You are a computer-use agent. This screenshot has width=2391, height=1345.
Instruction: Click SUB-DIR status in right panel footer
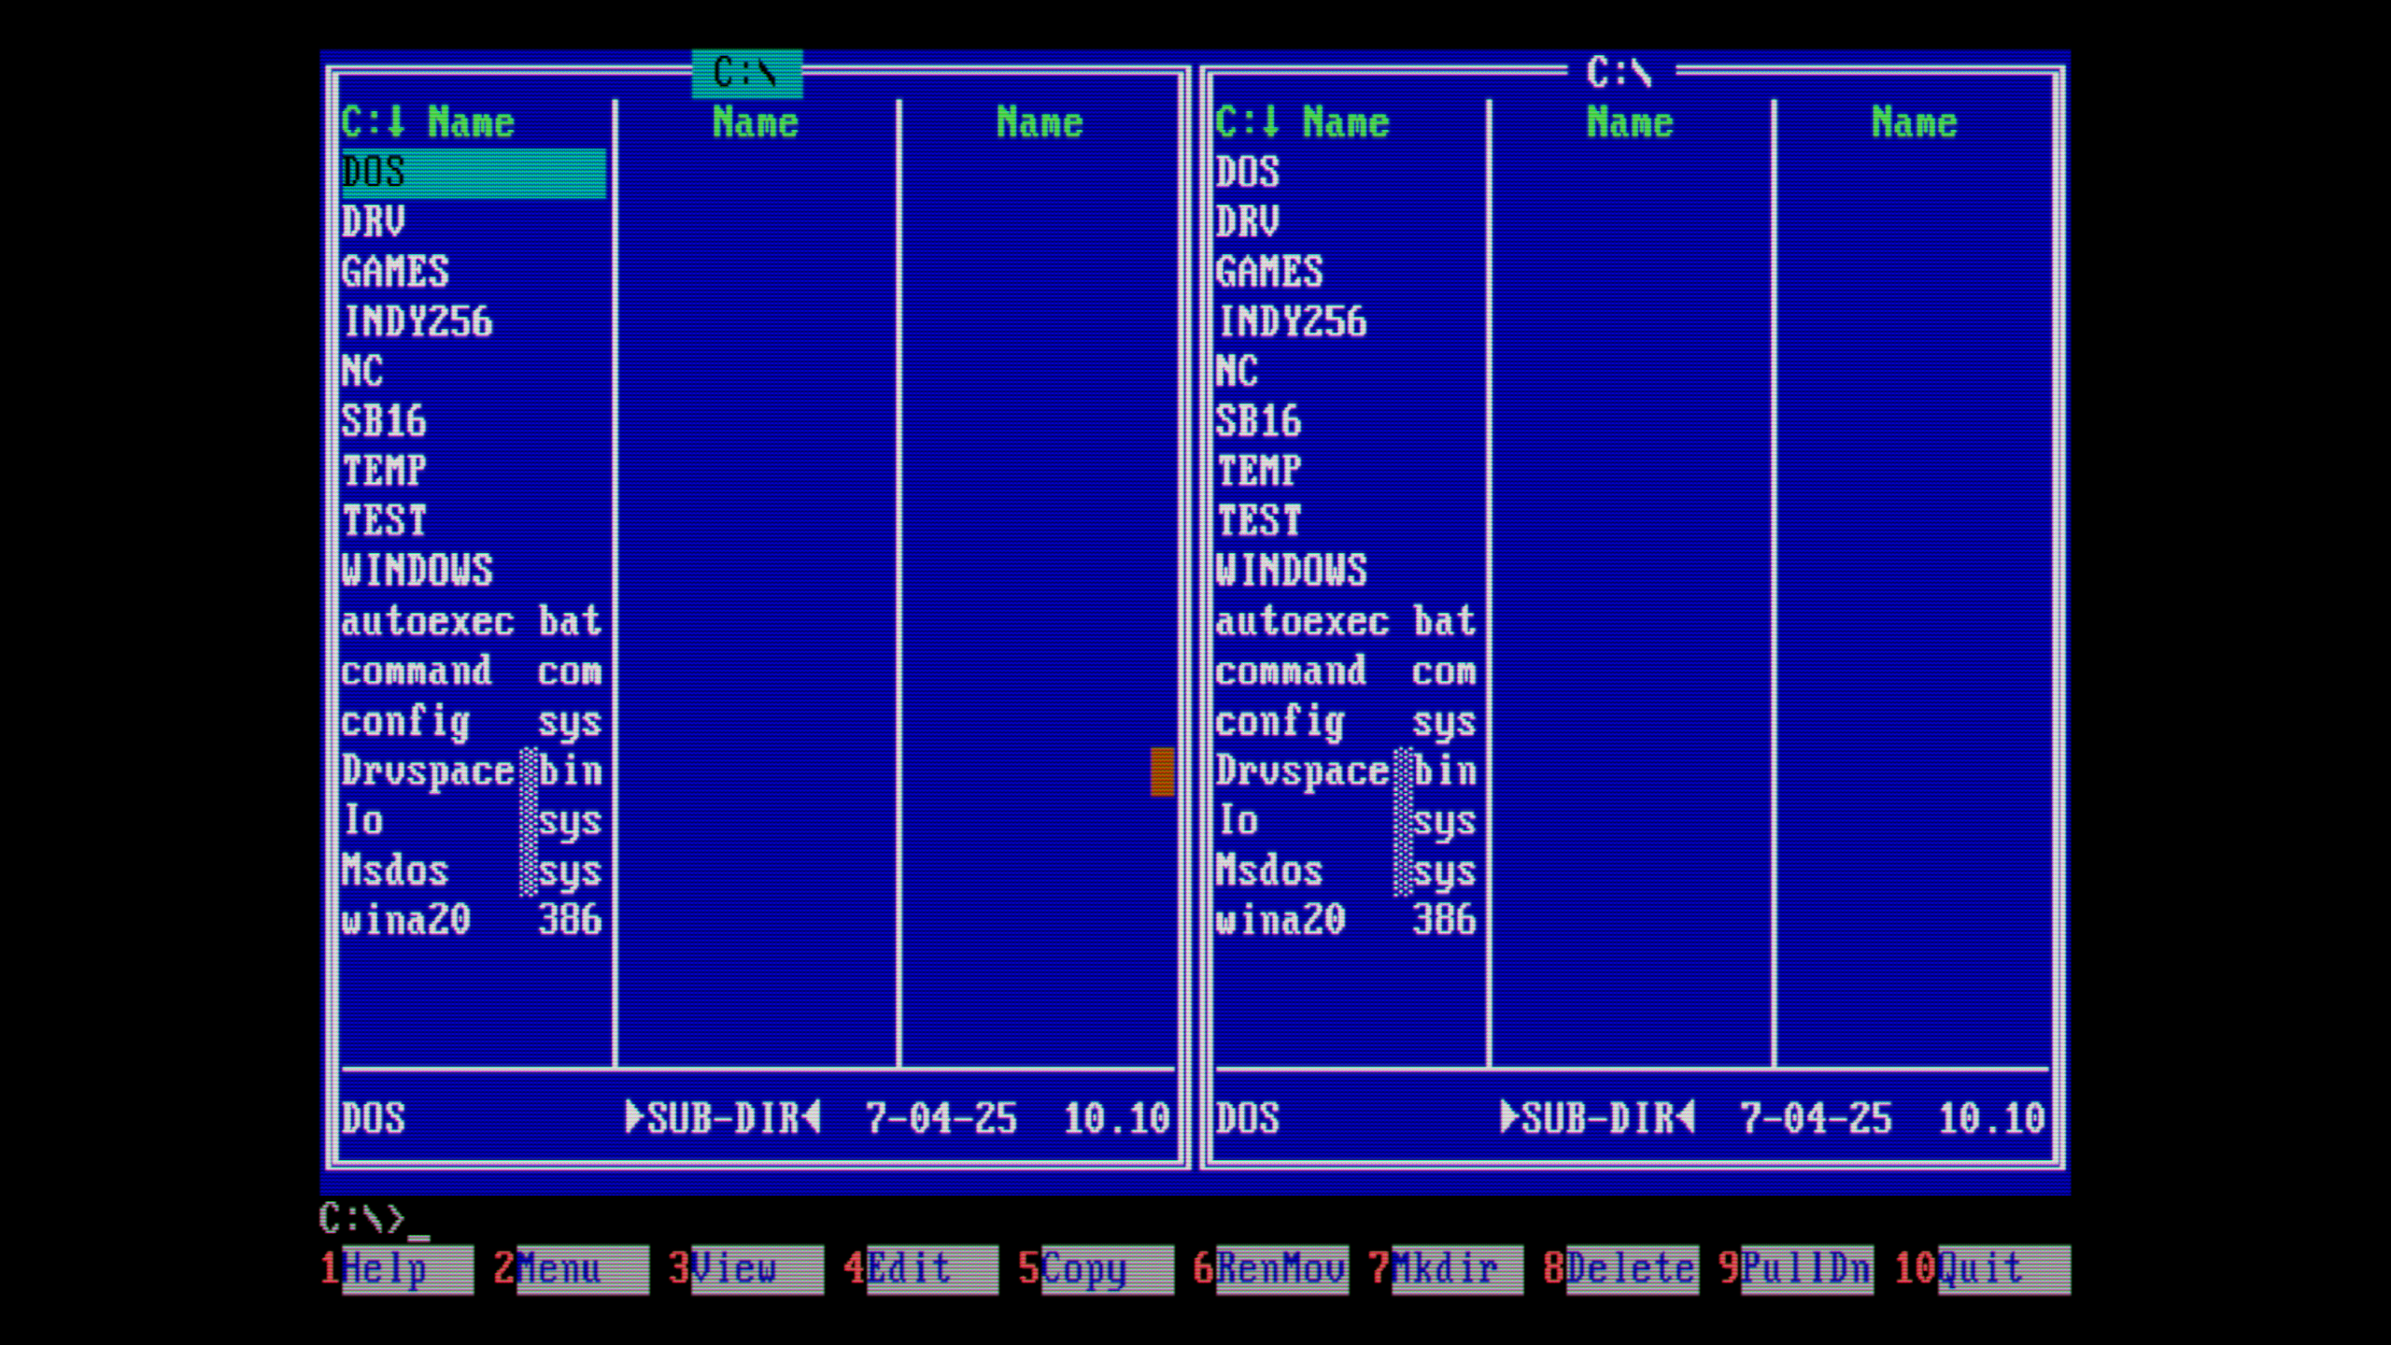(x=1597, y=1118)
